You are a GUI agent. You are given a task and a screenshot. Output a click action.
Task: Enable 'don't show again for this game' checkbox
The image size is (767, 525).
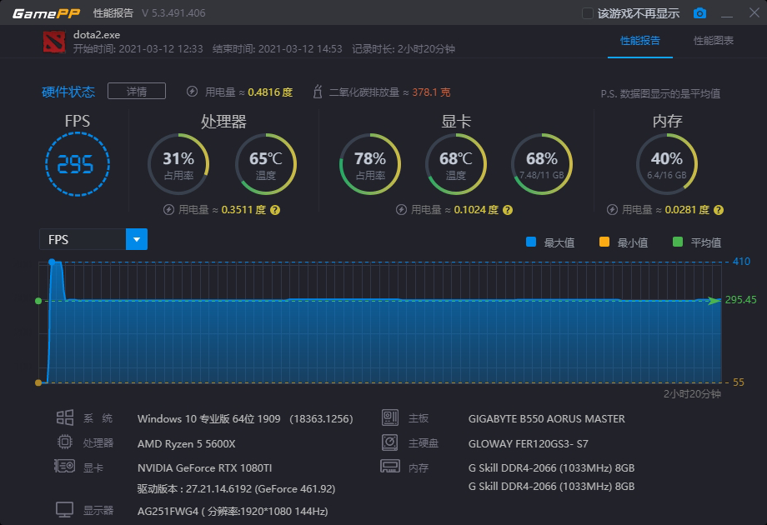[x=587, y=13]
